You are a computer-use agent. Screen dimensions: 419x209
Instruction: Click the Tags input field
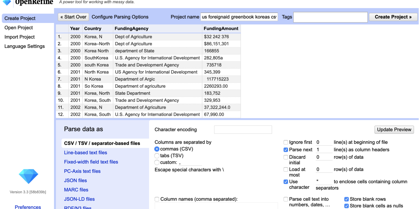[330, 17]
